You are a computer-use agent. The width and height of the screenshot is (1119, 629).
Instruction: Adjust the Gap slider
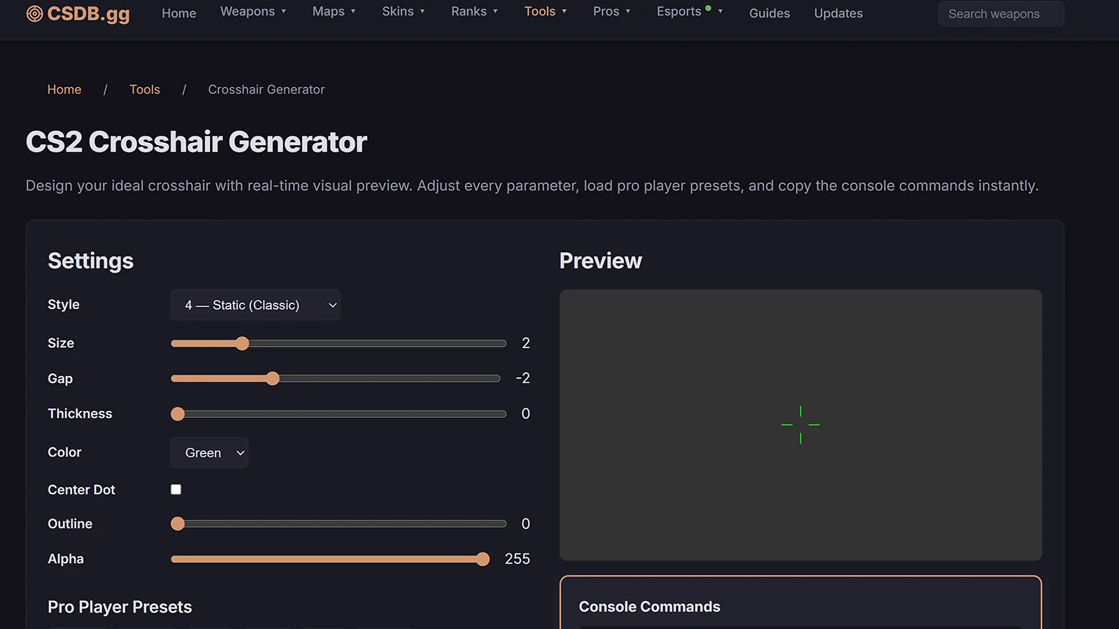pos(336,378)
